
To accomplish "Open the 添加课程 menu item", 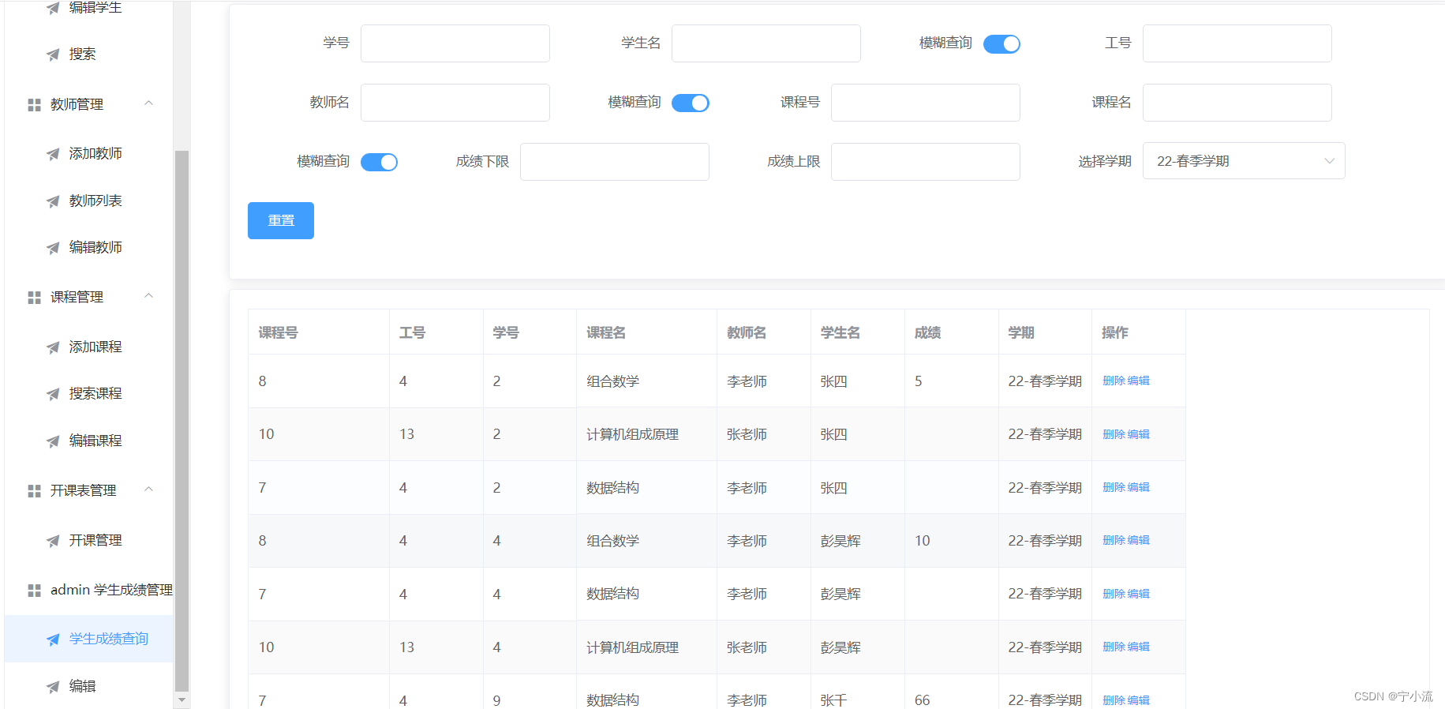I will (89, 347).
